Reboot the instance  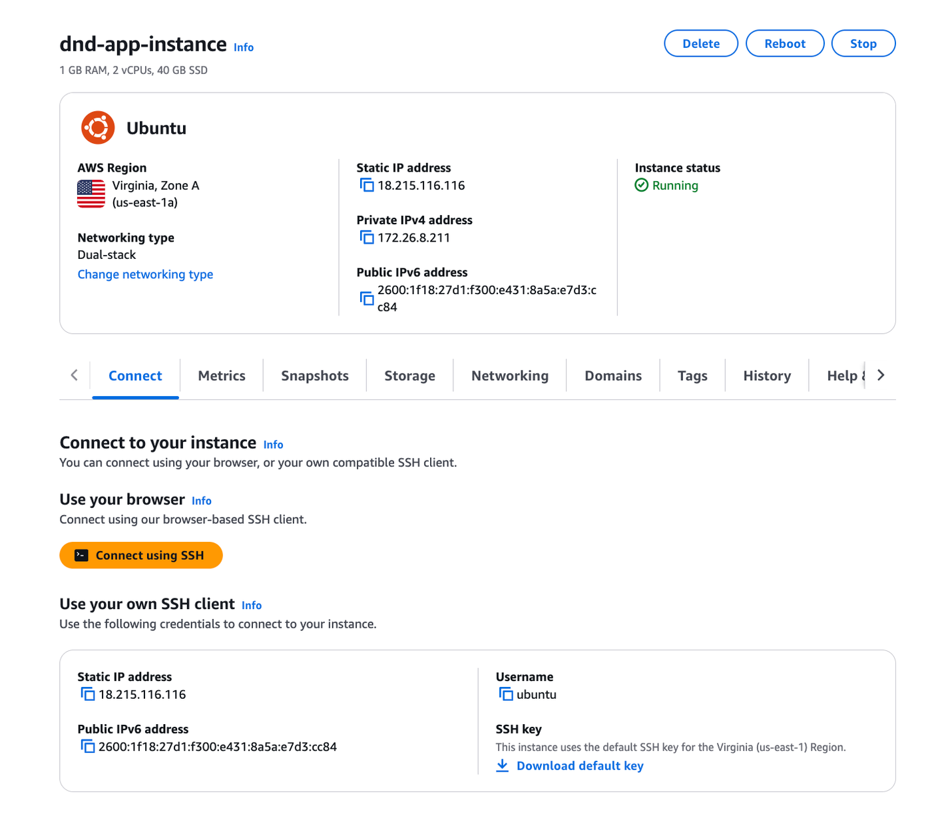pyautogui.click(x=784, y=44)
